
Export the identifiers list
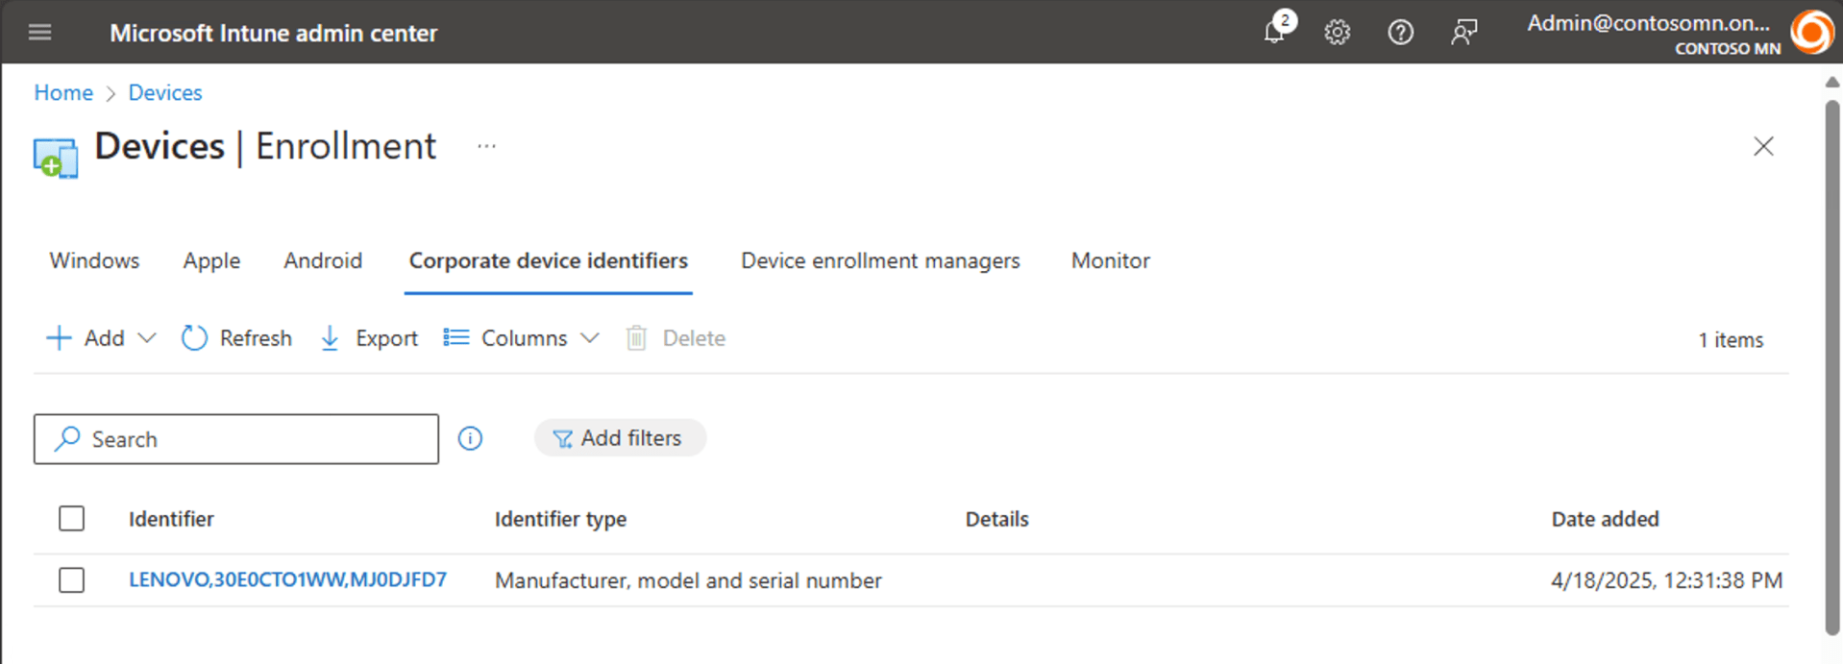(369, 338)
